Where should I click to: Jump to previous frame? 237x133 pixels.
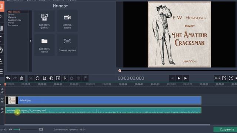point(172,78)
